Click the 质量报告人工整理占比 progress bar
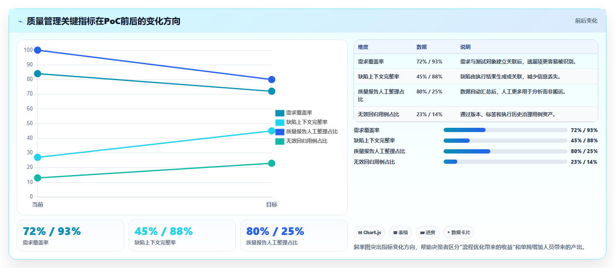The height and width of the screenshot is (268, 615). point(505,151)
